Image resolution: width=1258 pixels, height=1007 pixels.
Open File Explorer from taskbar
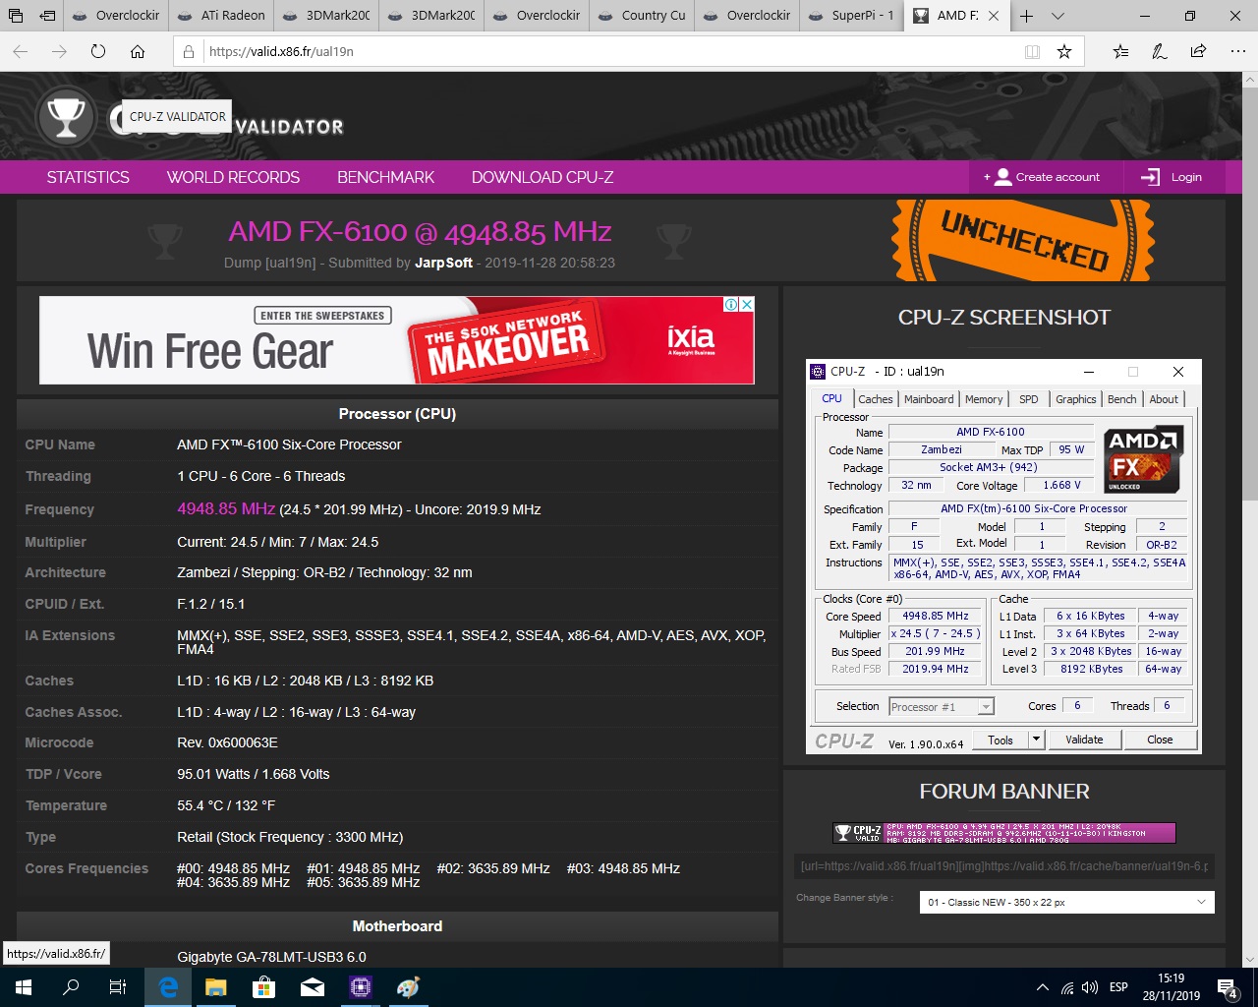216,987
